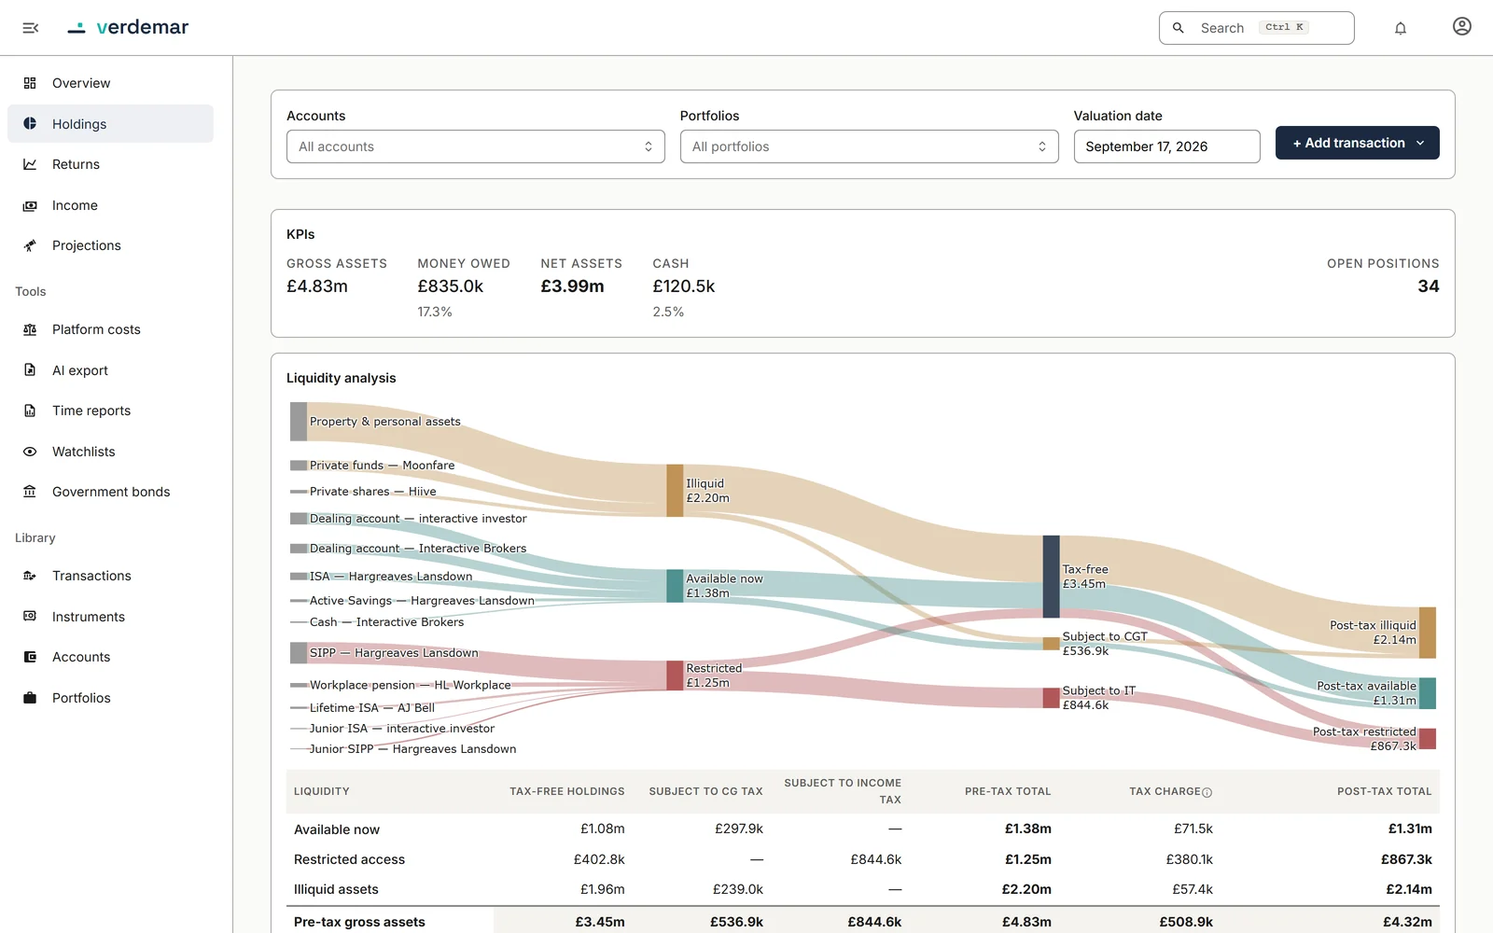Click the Post-tax illiquid node

coord(1428,633)
